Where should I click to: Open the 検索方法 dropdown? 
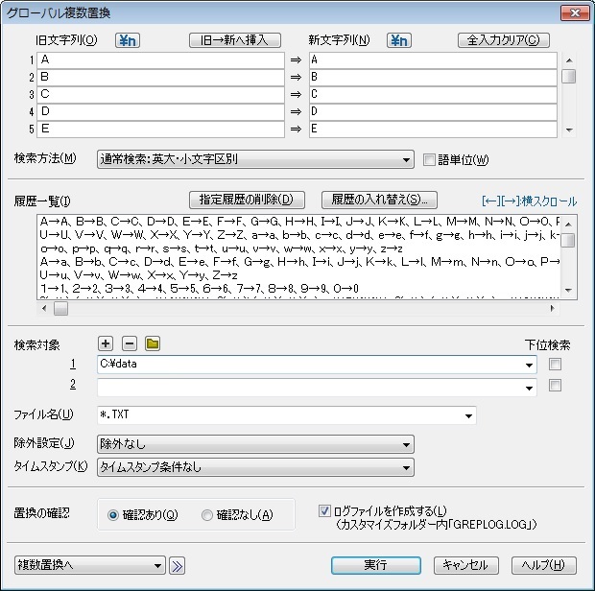(x=255, y=159)
